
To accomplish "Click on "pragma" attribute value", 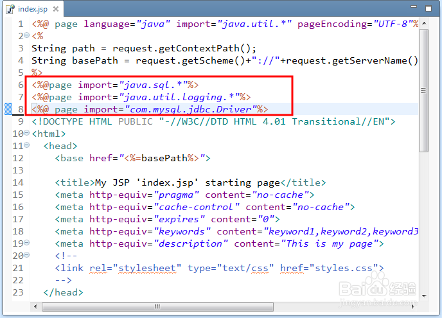I will click(177, 195).
